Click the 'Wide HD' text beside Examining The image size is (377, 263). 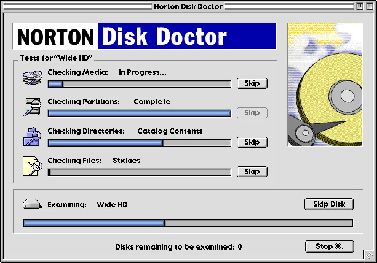tap(113, 205)
